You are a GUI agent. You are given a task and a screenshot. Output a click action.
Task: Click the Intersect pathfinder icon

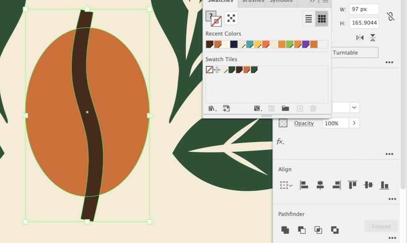318,230
